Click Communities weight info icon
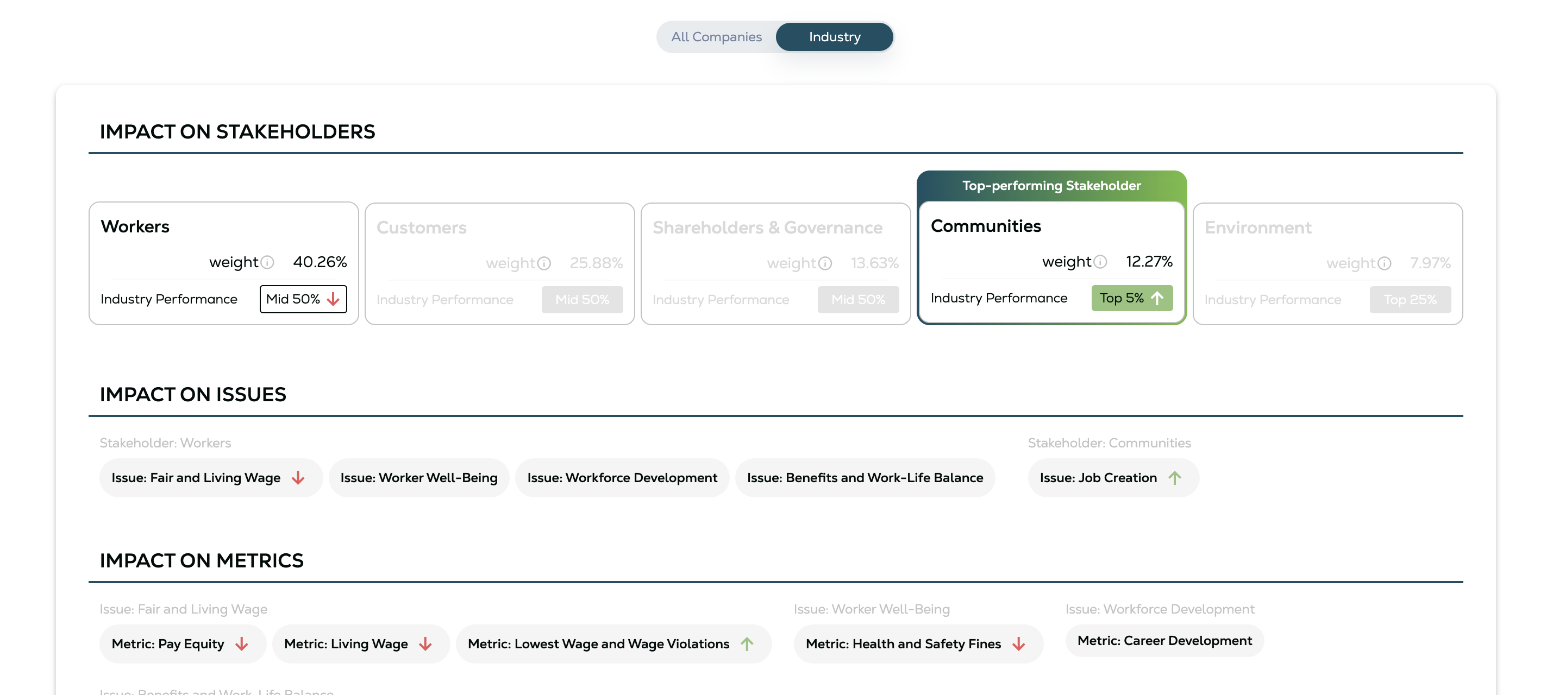This screenshot has width=1553, height=695. [x=1100, y=261]
